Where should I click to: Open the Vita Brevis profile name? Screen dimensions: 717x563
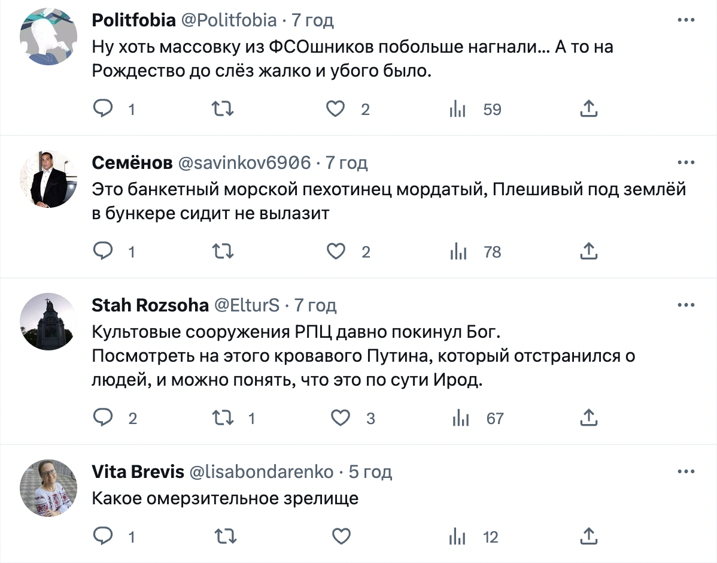(x=138, y=472)
